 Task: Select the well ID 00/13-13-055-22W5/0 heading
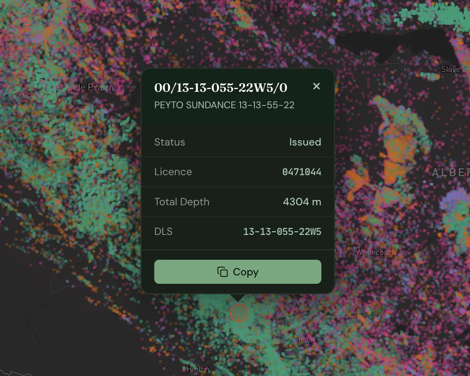coord(221,88)
